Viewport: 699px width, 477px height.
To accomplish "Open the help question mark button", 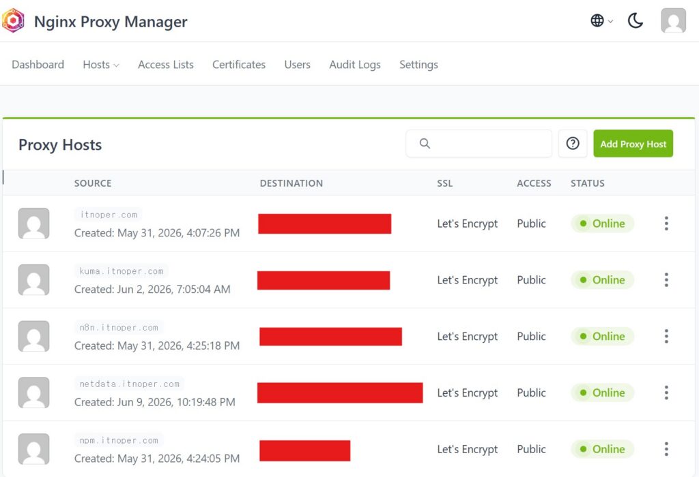I will (x=573, y=143).
